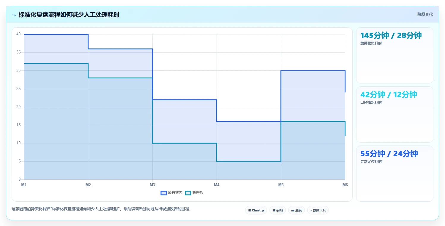
Task: Select the 表格 tag
Action: point(277,210)
